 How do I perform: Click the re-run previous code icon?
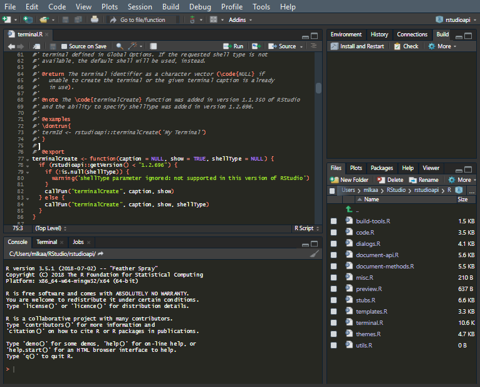[x=256, y=46]
